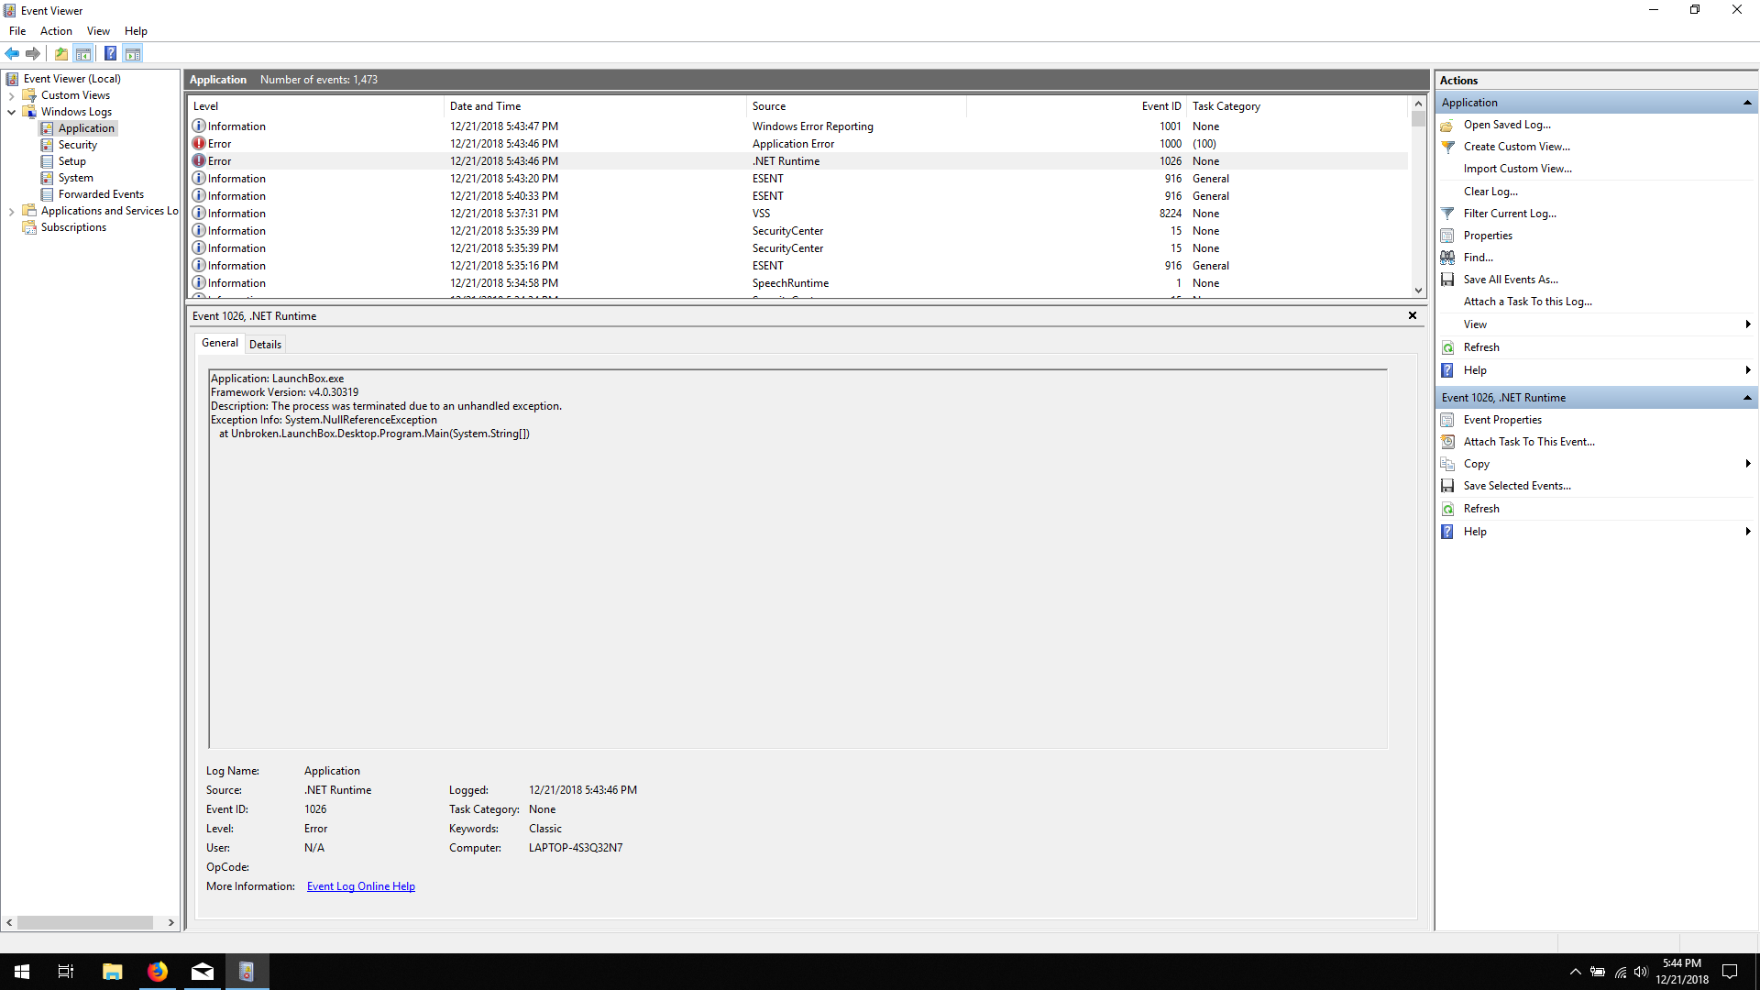Expand the Copy submenu arrow
Viewport: 1760px width, 990px height.
(x=1748, y=464)
